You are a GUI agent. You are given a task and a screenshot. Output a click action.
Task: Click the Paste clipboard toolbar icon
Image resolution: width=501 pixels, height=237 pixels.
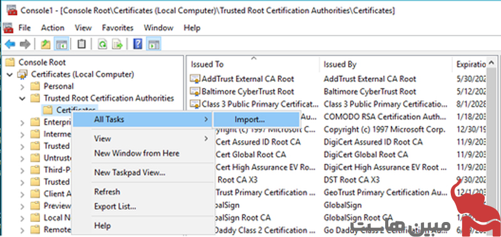click(81, 44)
